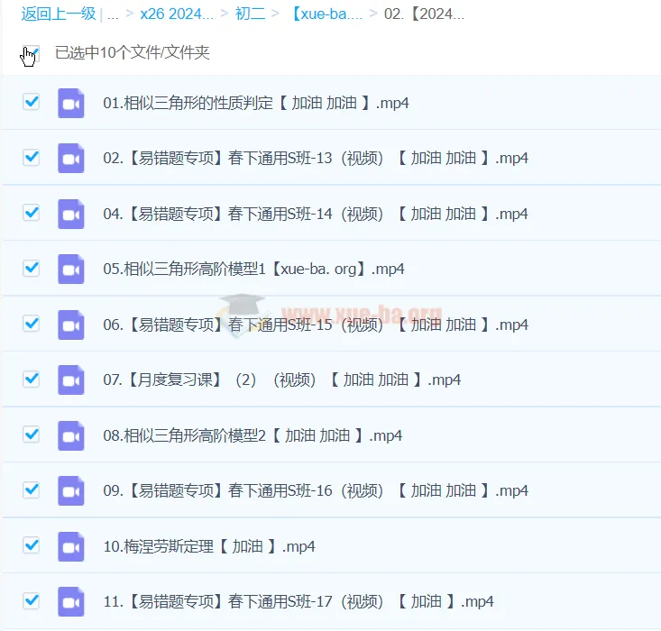This screenshot has height=631, width=661.
Task: Open file name 07.【月度复习课】(2)
Action: point(282,380)
